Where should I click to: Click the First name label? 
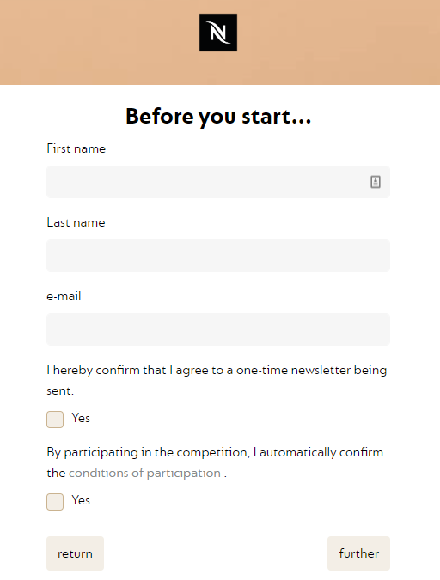coord(76,148)
